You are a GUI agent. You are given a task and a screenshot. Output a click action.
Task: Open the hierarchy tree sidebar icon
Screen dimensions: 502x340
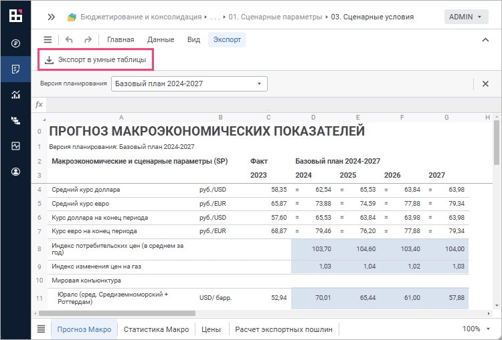click(x=15, y=120)
